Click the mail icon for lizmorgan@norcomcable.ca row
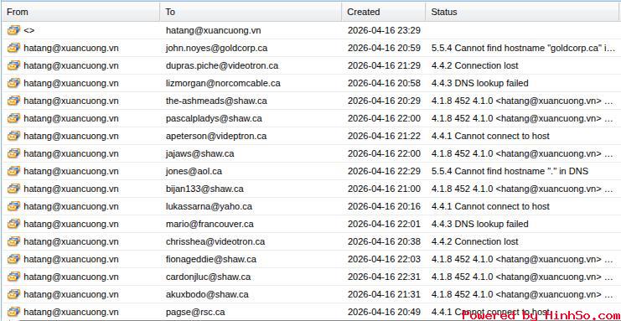The width and height of the screenshot is (621, 321). click(x=13, y=83)
